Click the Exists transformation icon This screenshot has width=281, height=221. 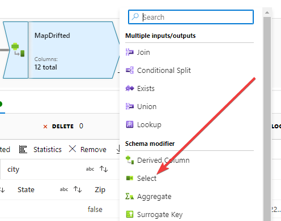click(130, 88)
